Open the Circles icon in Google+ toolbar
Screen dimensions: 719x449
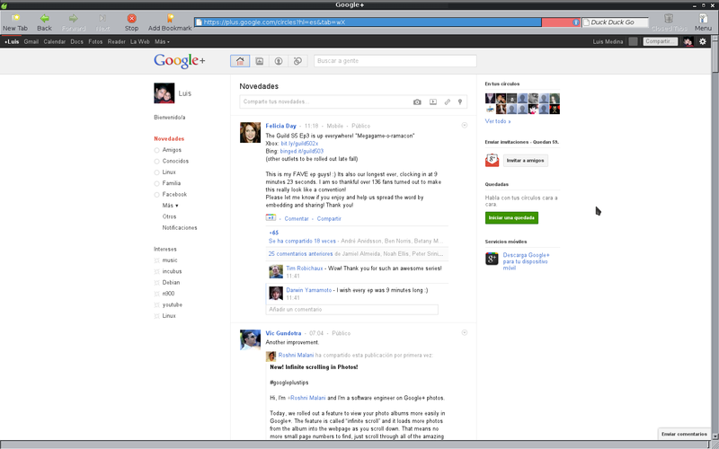tap(297, 61)
